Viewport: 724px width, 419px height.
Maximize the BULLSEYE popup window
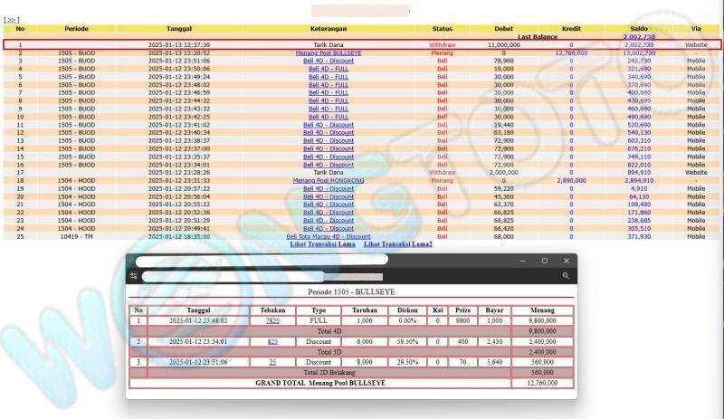coord(544,261)
